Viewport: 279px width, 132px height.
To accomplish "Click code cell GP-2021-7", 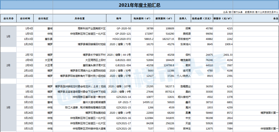I will point(119,102).
